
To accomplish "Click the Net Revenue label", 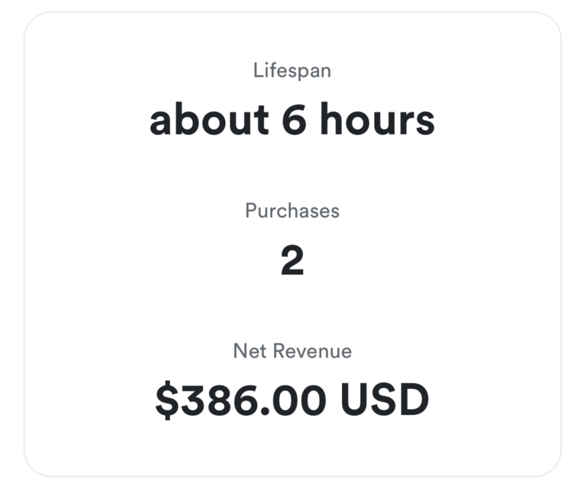I will (292, 351).
